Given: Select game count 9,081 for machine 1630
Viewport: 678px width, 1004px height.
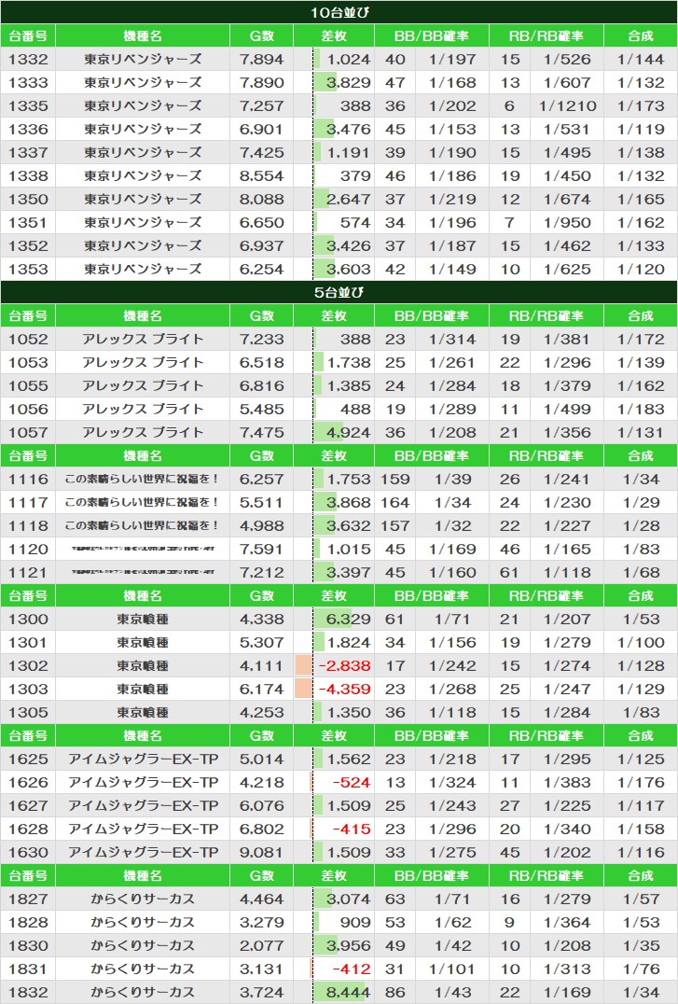Looking at the screenshot, I should point(261,852).
